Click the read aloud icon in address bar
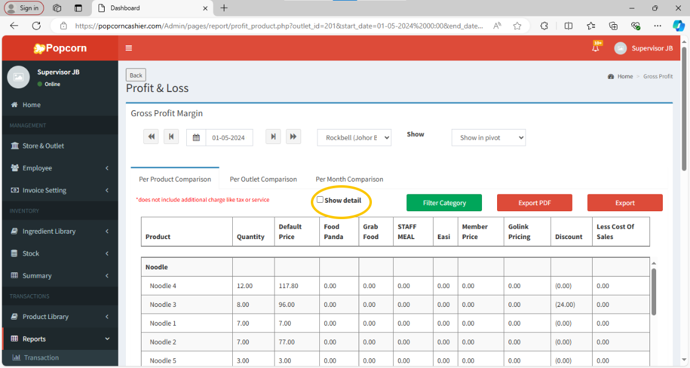Image resolution: width=690 pixels, height=368 pixels. pyautogui.click(x=497, y=26)
